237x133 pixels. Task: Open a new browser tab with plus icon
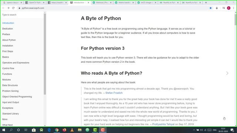point(206,3)
